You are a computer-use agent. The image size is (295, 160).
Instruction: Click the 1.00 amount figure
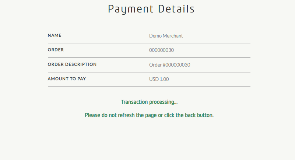tap(164, 79)
